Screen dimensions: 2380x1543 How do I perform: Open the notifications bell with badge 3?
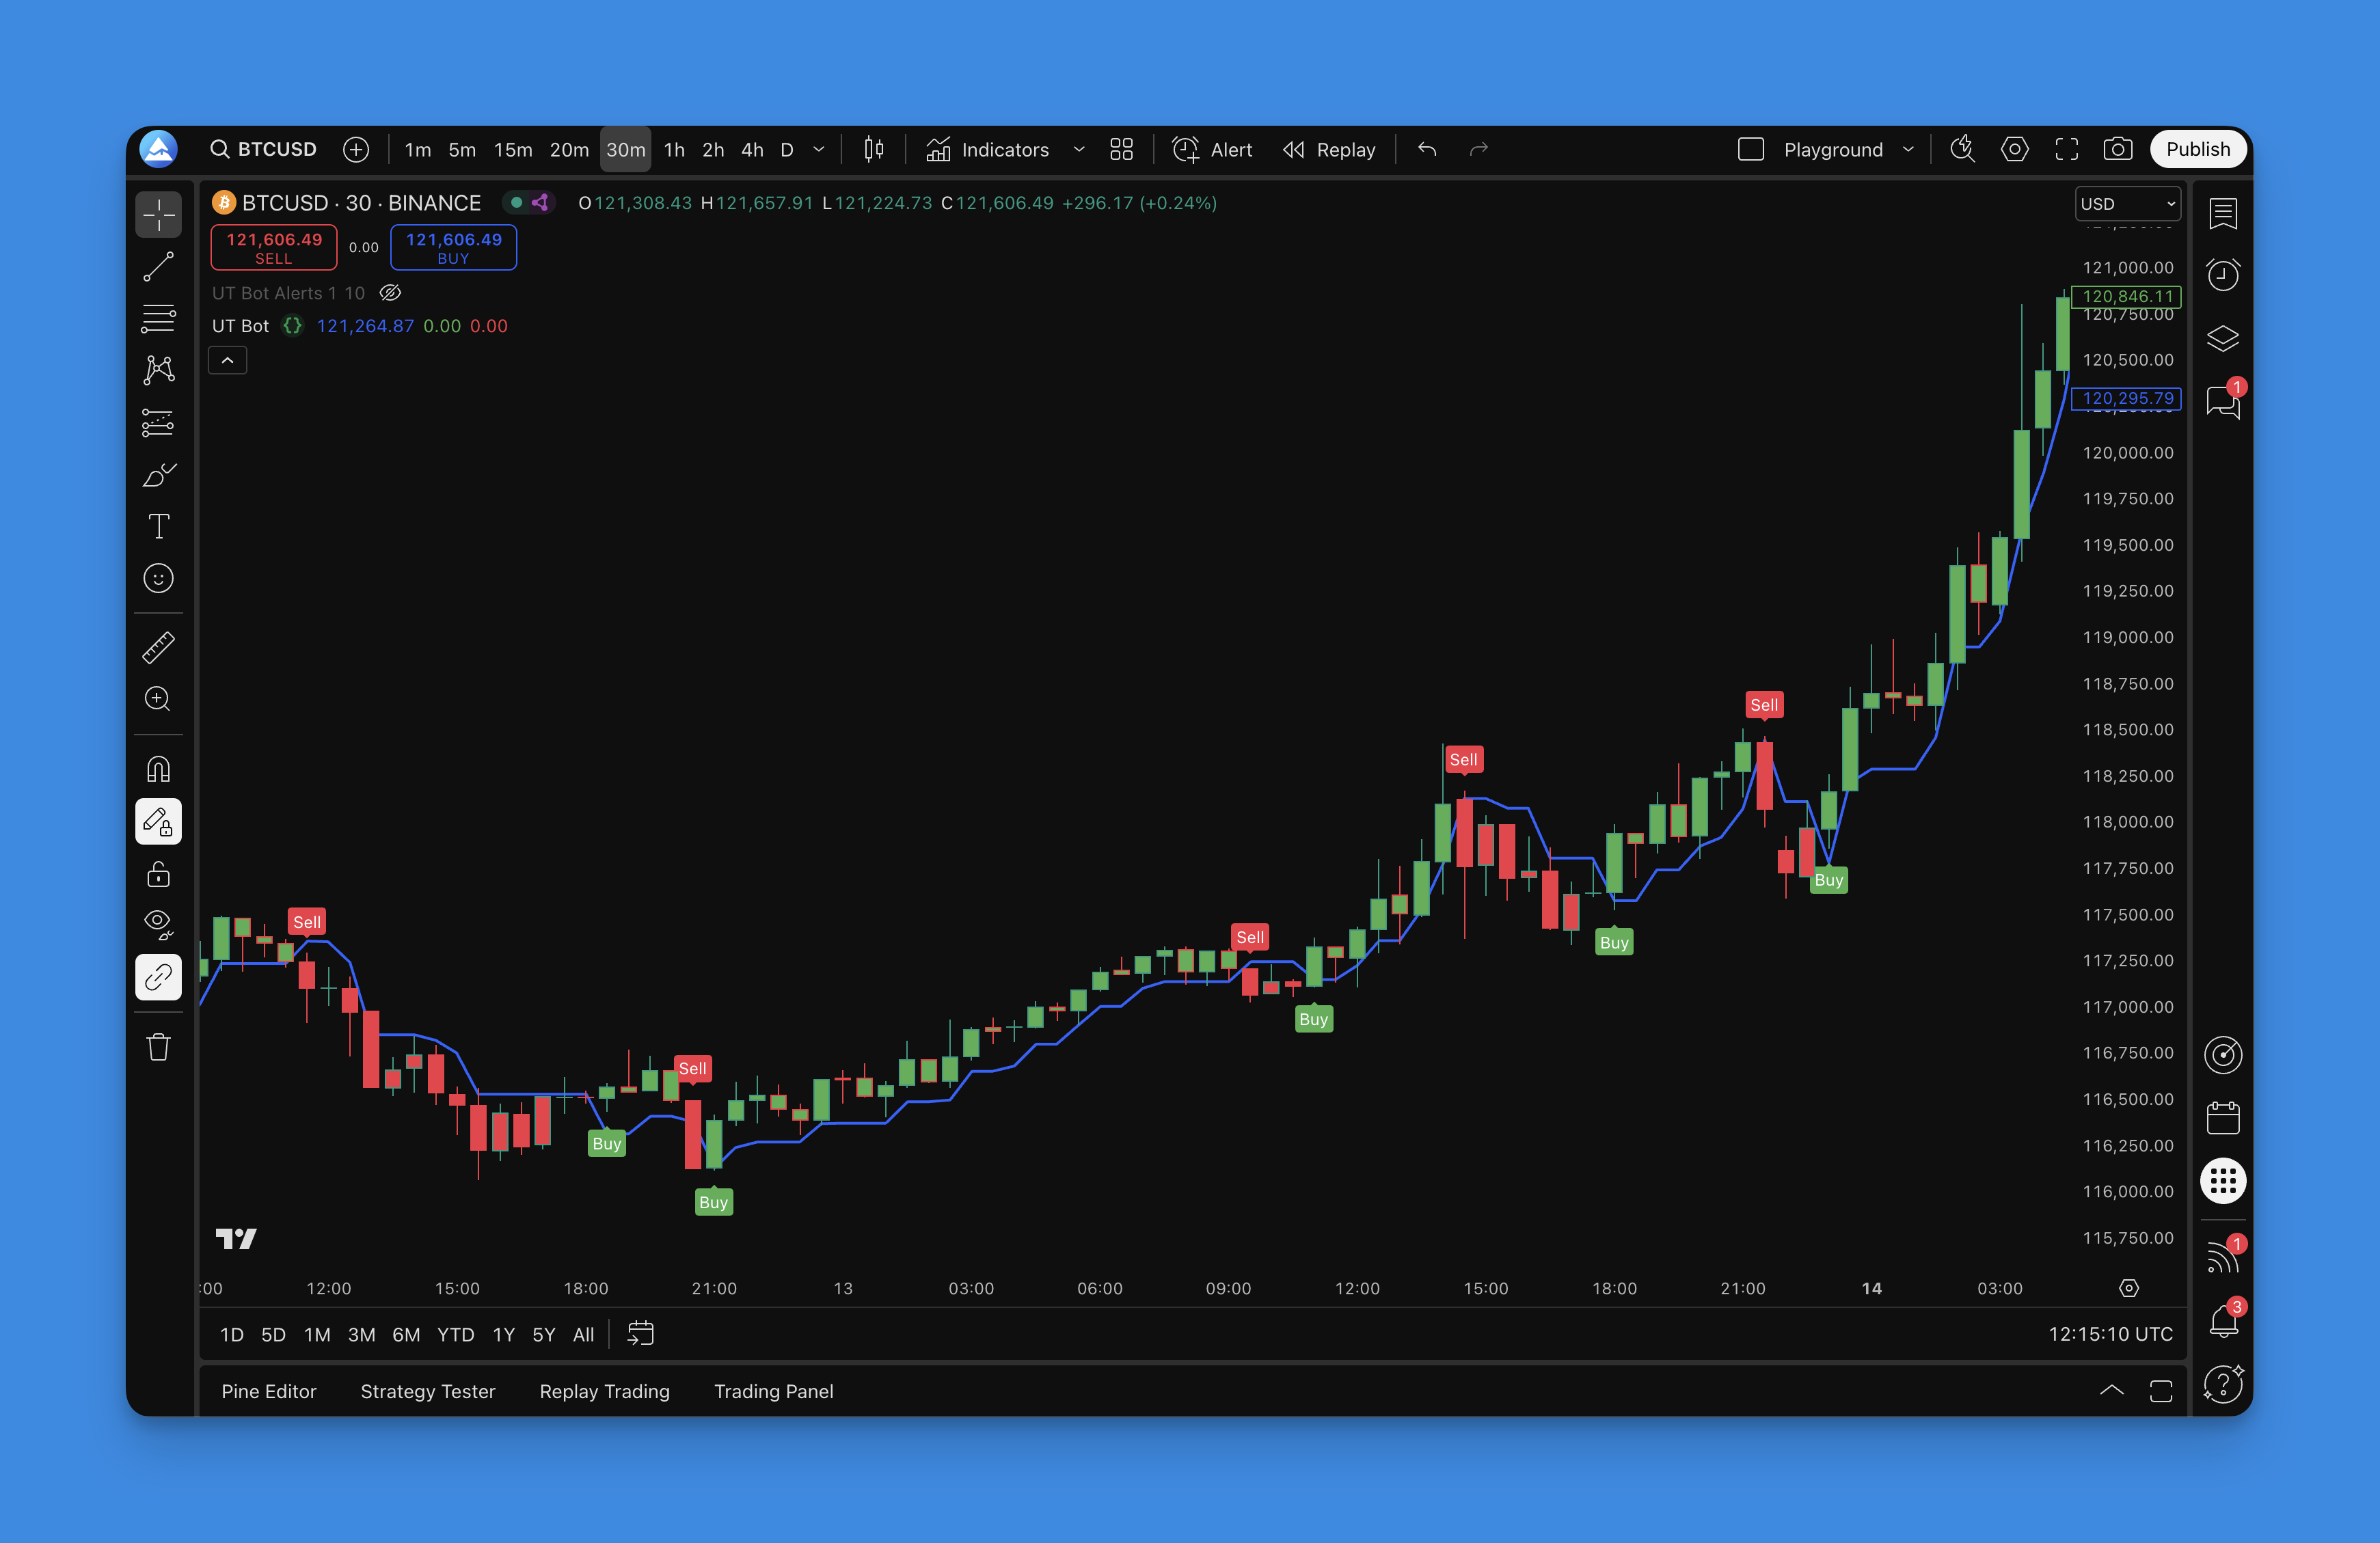2223,1321
